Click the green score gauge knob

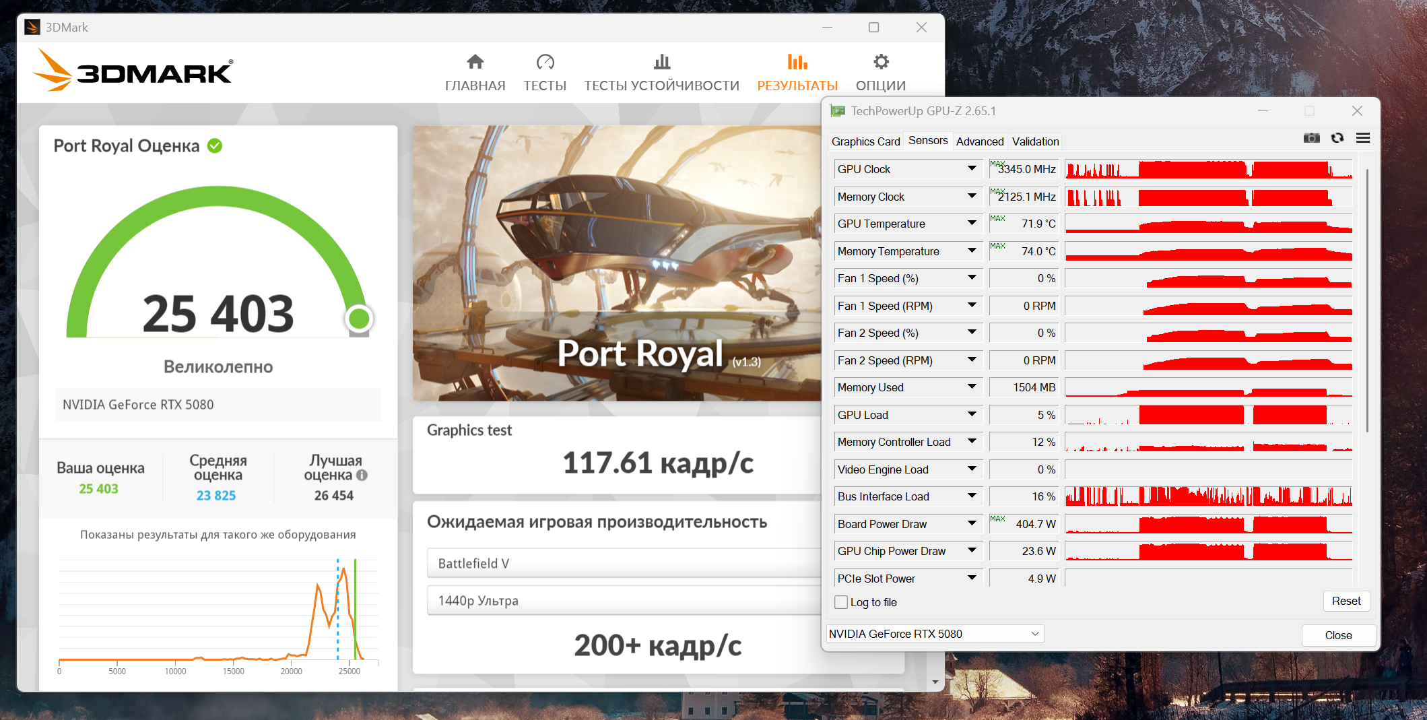point(359,319)
